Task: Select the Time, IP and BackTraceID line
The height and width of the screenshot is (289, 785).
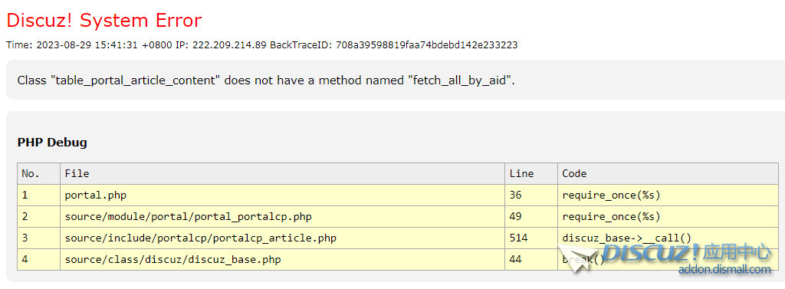Action: (262, 45)
